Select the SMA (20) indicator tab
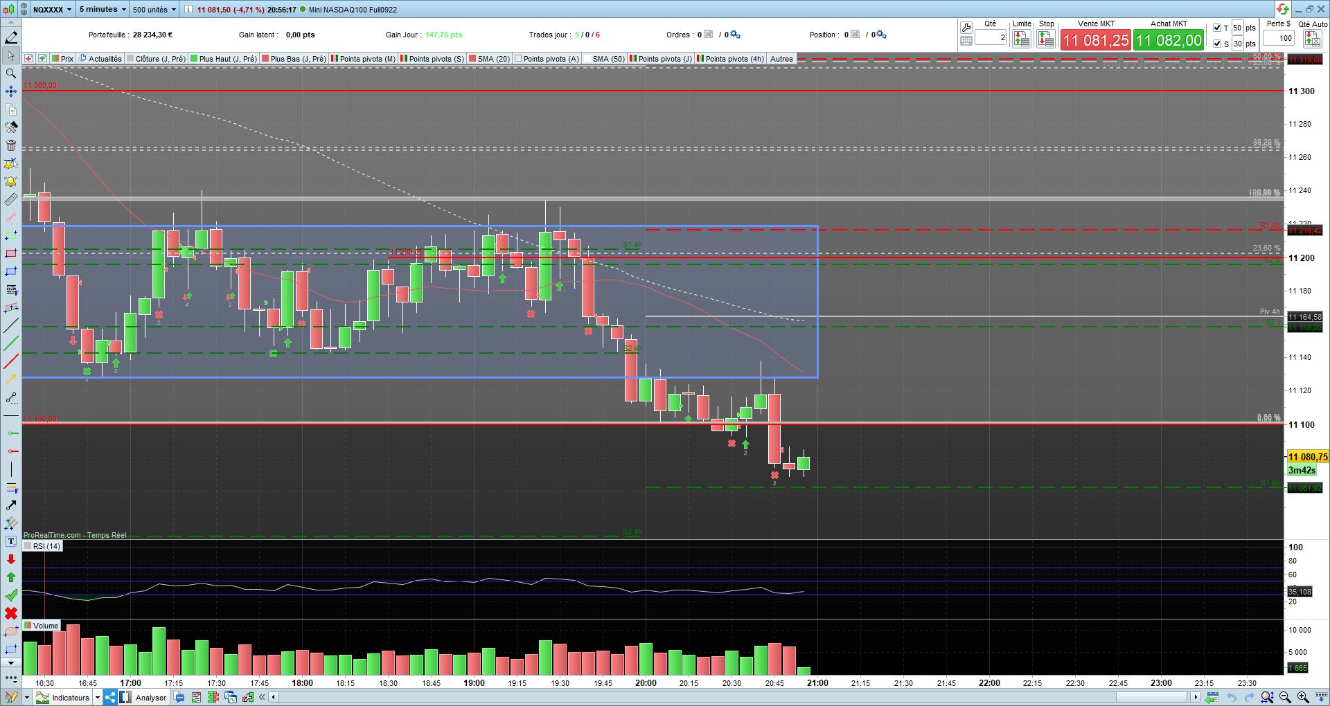This screenshot has width=1330, height=706. coord(490,59)
